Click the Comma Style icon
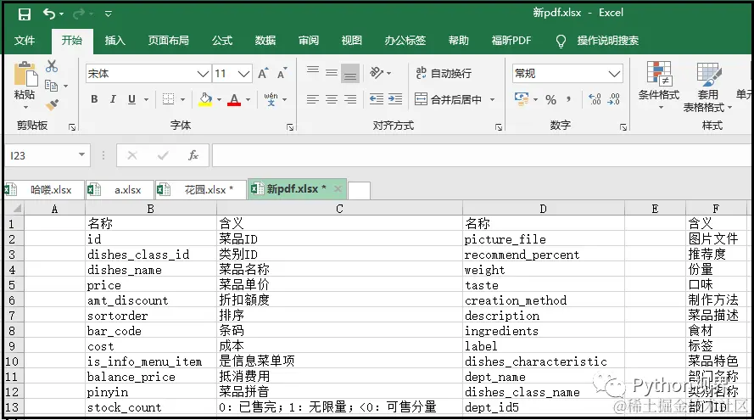Viewport: 754px width, 420px height. (569, 99)
